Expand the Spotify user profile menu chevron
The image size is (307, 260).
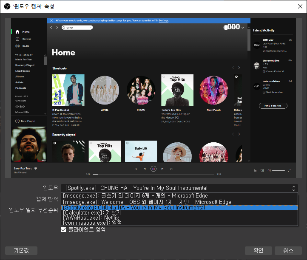pos(243,28)
